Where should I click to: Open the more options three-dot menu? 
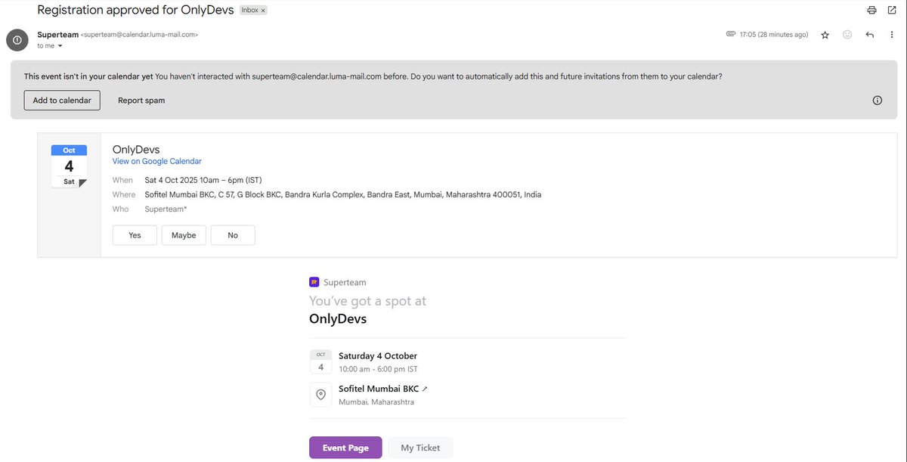coord(892,35)
